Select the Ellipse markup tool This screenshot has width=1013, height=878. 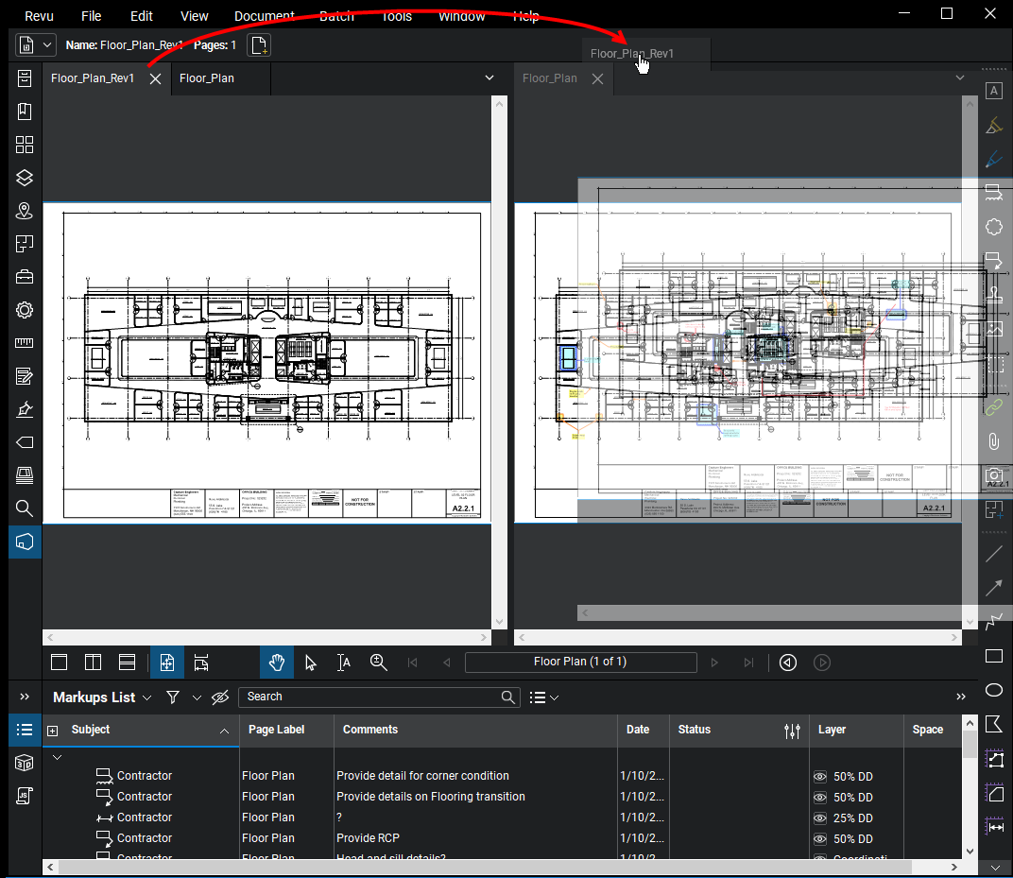[993, 690]
